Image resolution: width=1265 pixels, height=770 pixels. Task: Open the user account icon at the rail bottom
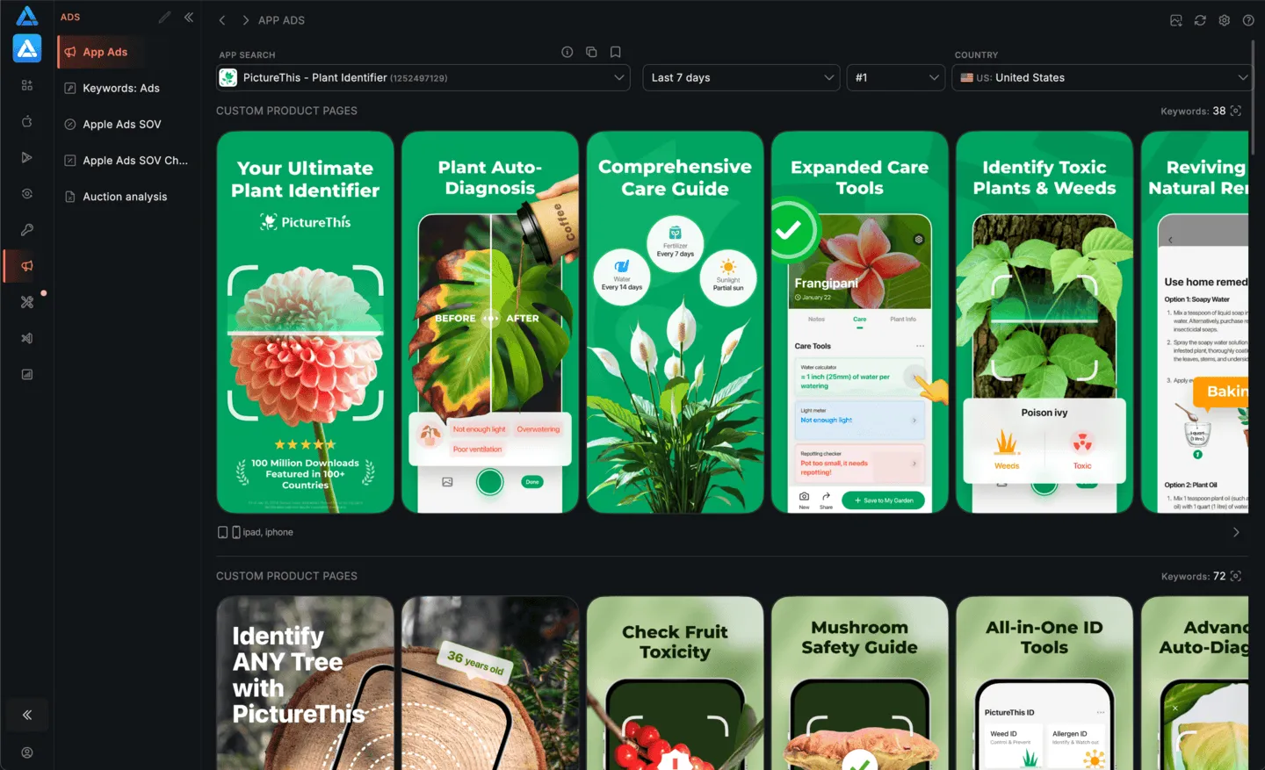(x=27, y=752)
